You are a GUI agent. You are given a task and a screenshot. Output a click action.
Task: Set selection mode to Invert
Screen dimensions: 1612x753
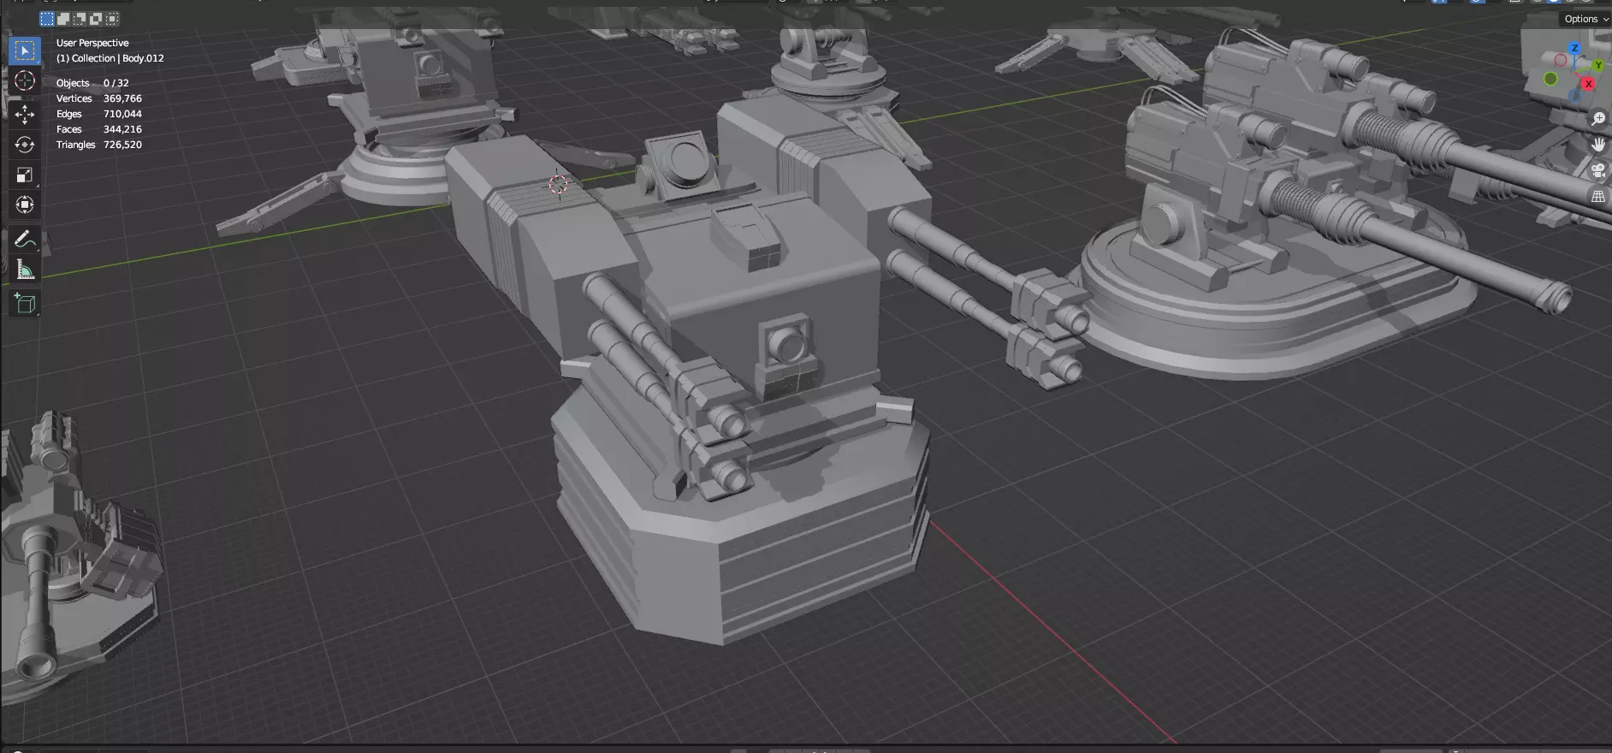pos(96,19)
